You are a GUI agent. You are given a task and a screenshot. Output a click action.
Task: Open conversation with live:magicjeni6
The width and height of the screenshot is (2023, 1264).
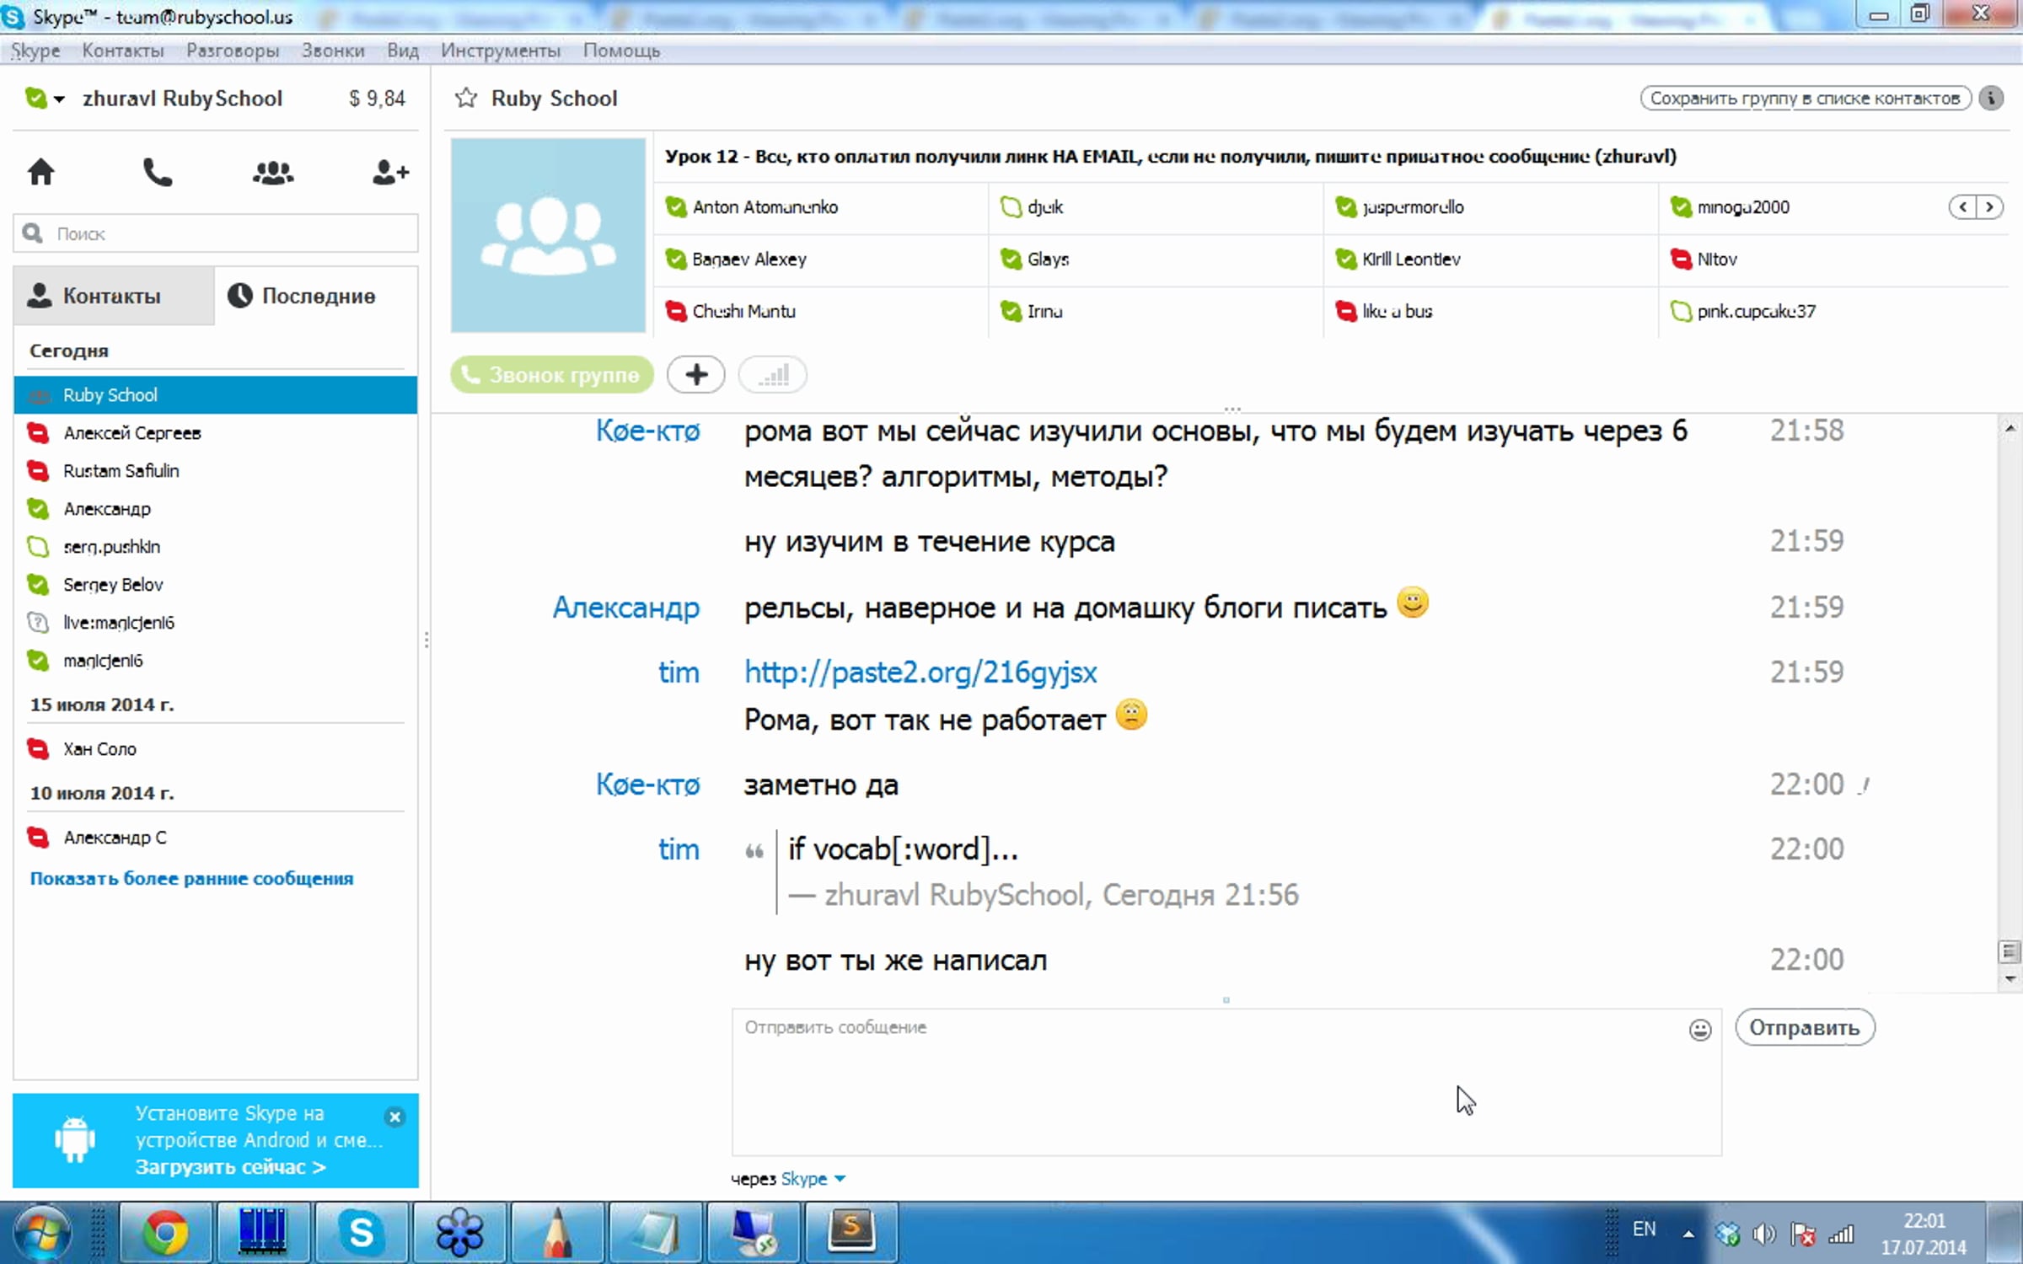pos(216,623)
